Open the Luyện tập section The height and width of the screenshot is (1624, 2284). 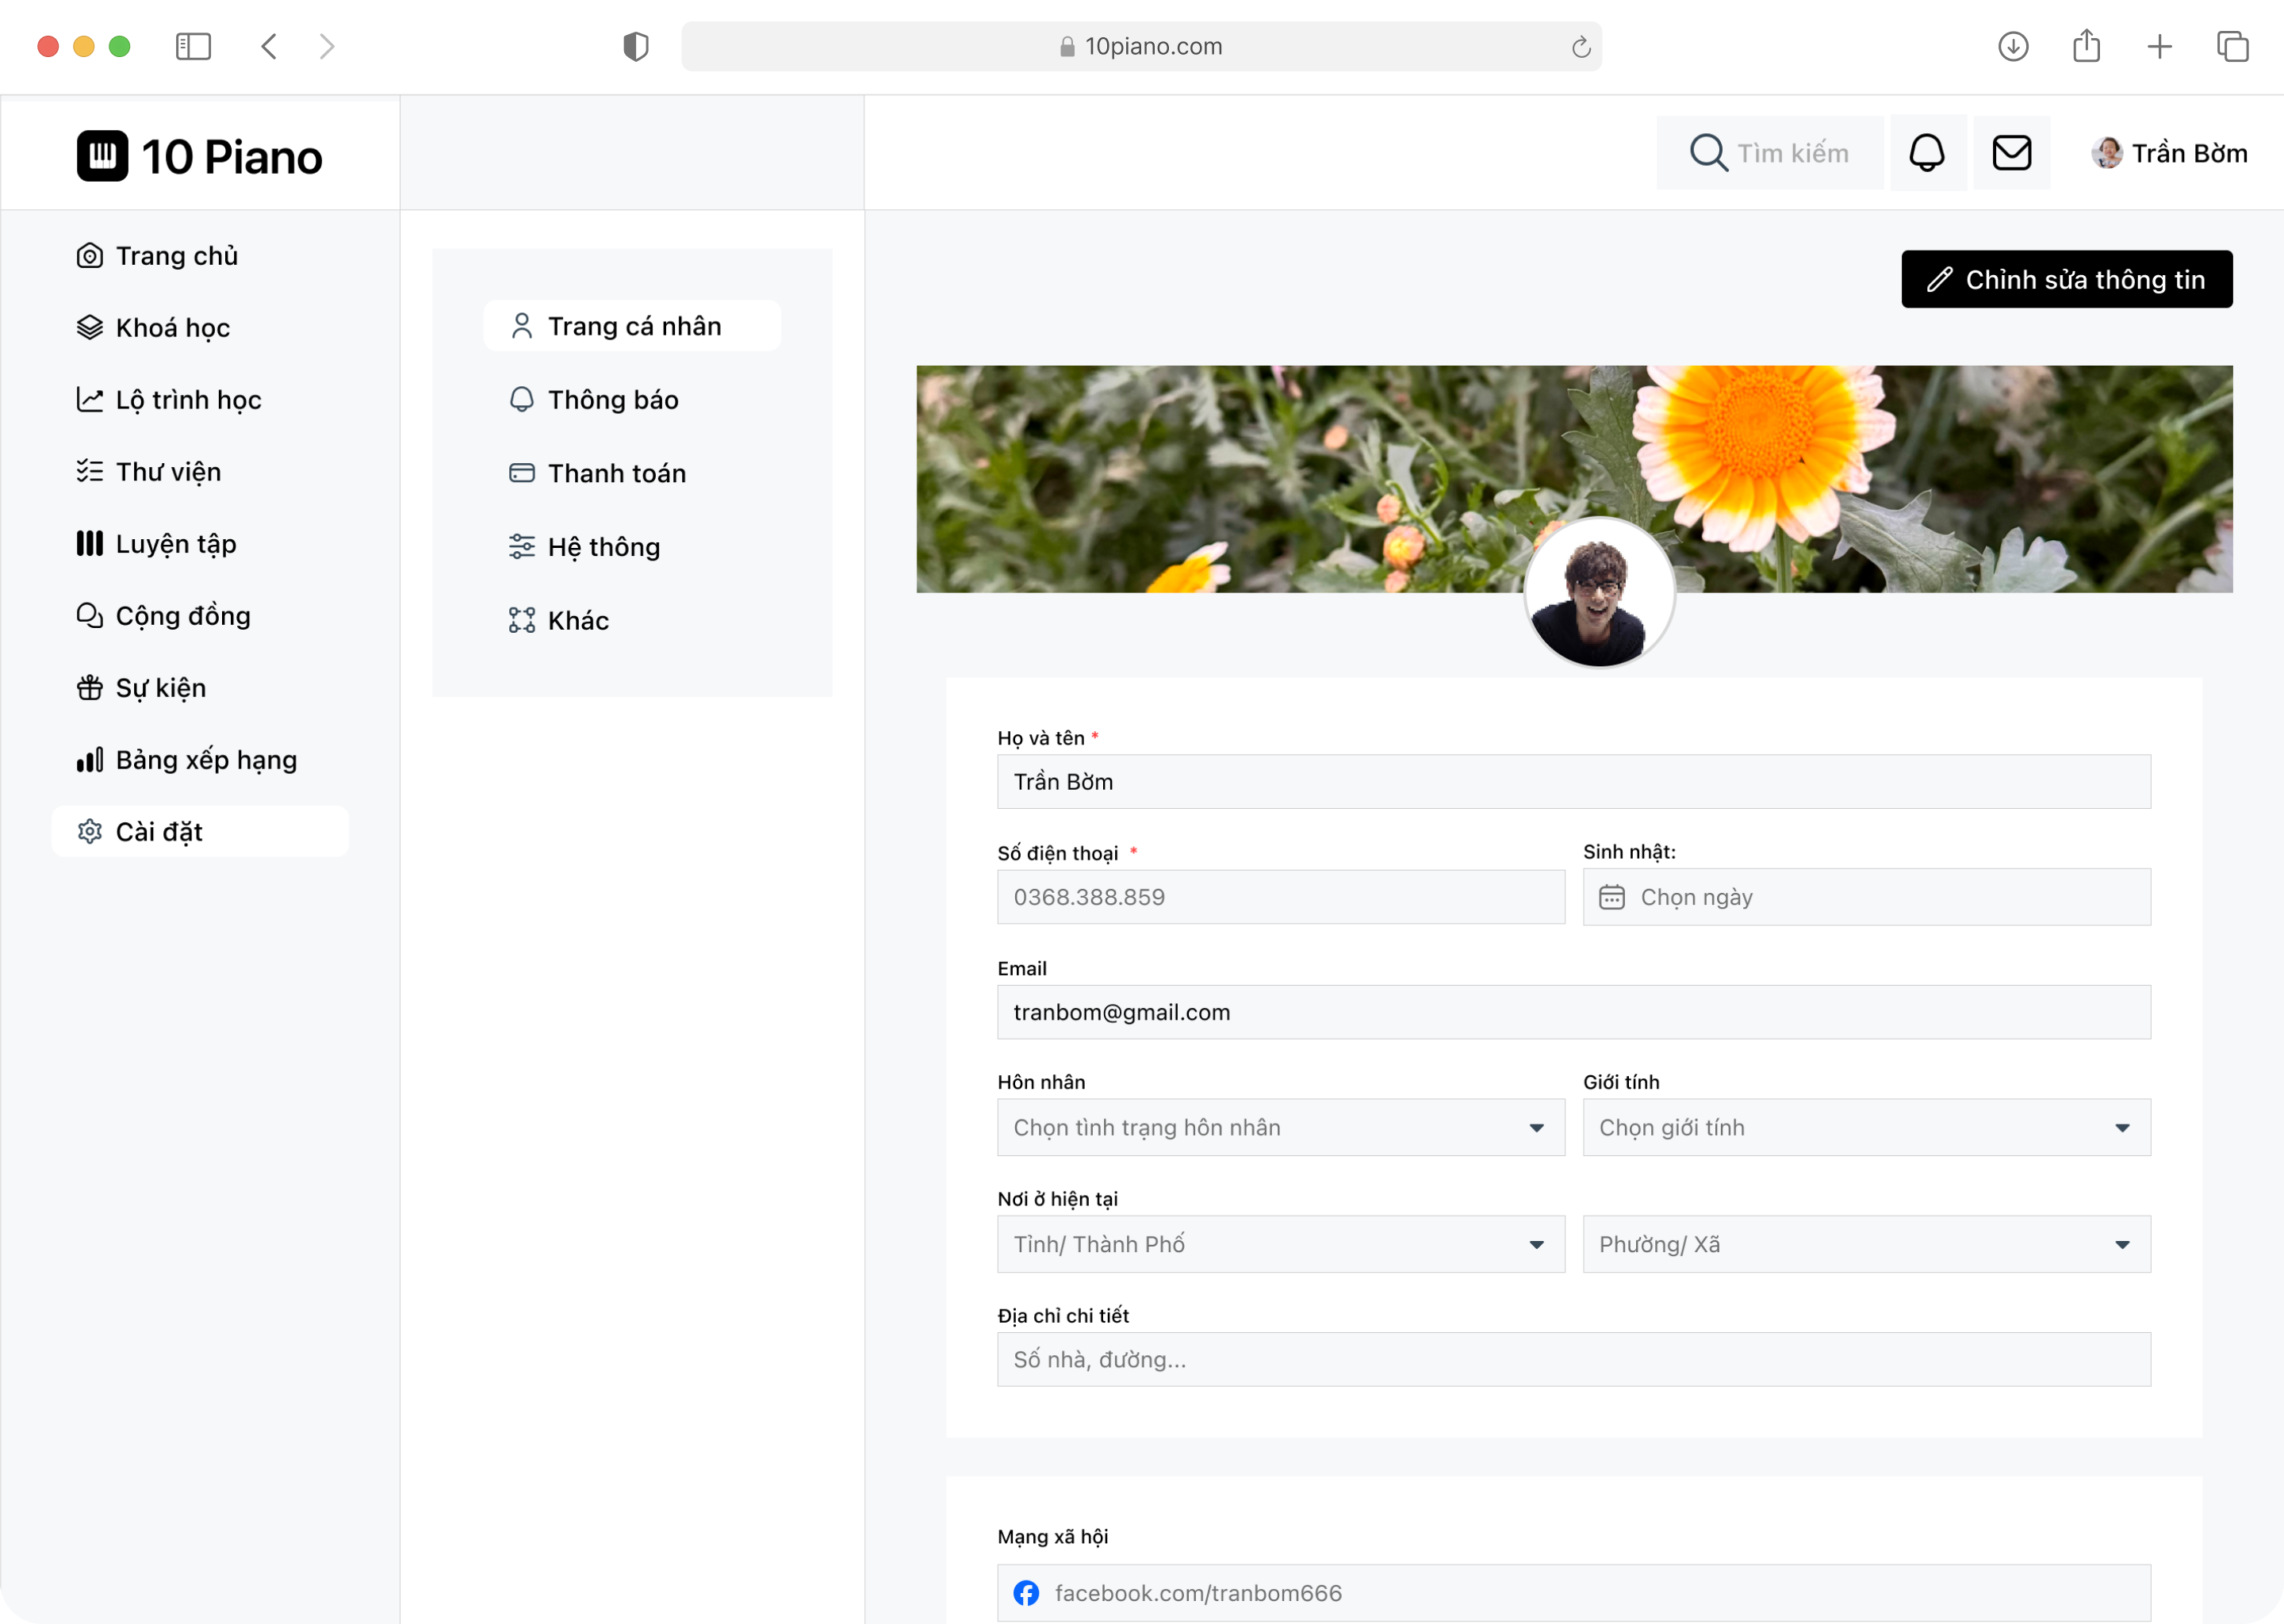coord(175,543)
